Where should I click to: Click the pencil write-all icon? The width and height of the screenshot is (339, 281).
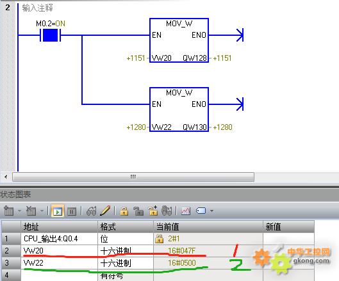[x=105, y=211]
